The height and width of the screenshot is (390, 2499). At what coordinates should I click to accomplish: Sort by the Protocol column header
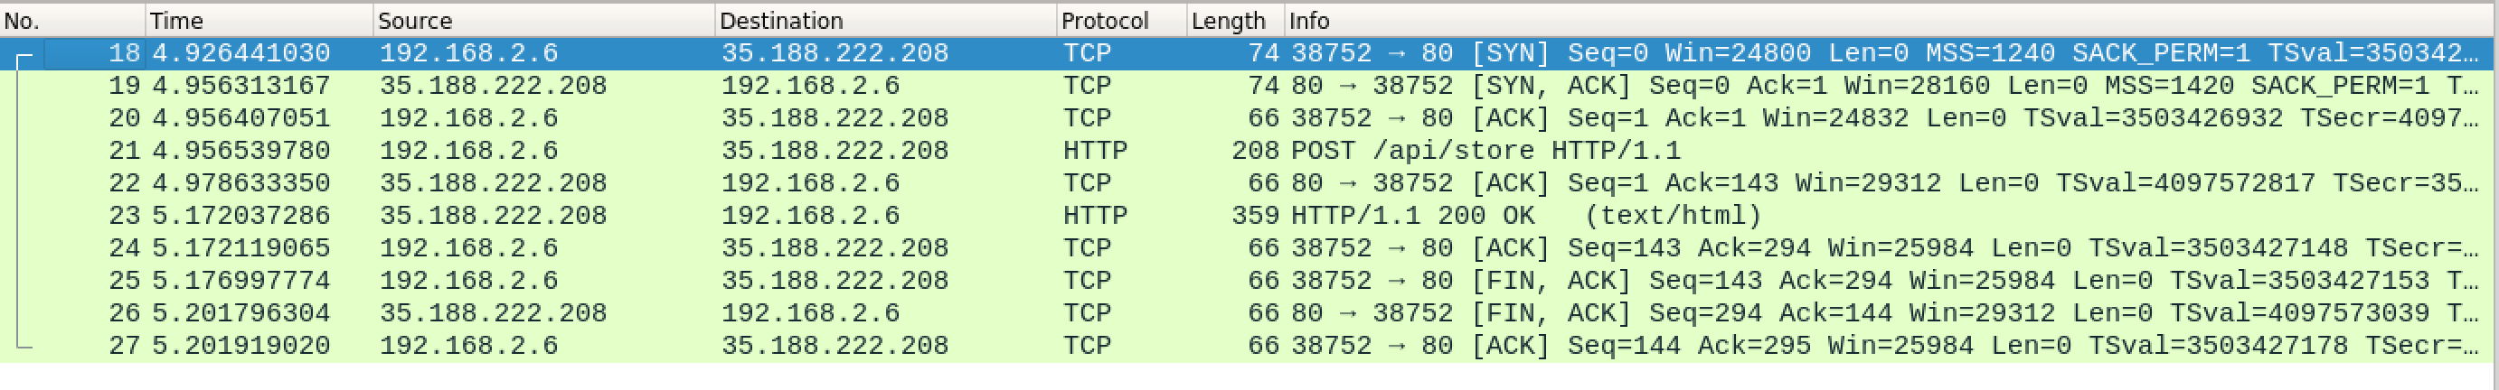pos(1122,21)
